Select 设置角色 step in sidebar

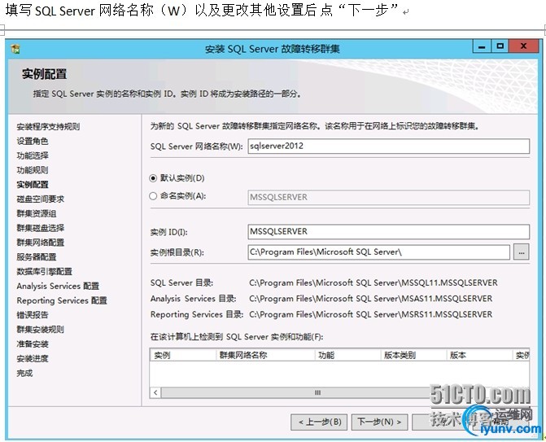(33, 141)
